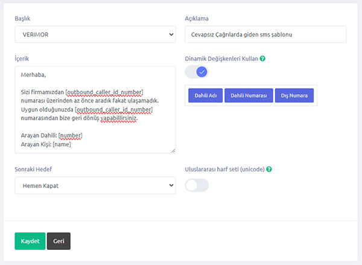
Task: Expand the Hemen Kapat selection box
Action: [x=95, y=185]
